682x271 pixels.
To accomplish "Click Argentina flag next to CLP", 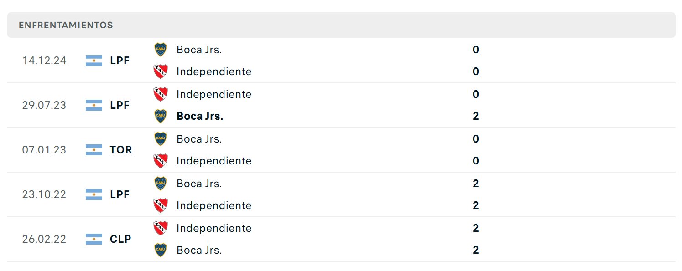I will coord(94,239).
